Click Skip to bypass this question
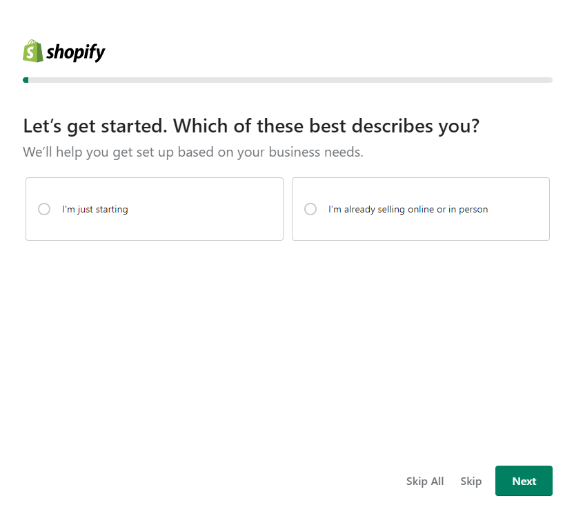 (x=471, y=481)
